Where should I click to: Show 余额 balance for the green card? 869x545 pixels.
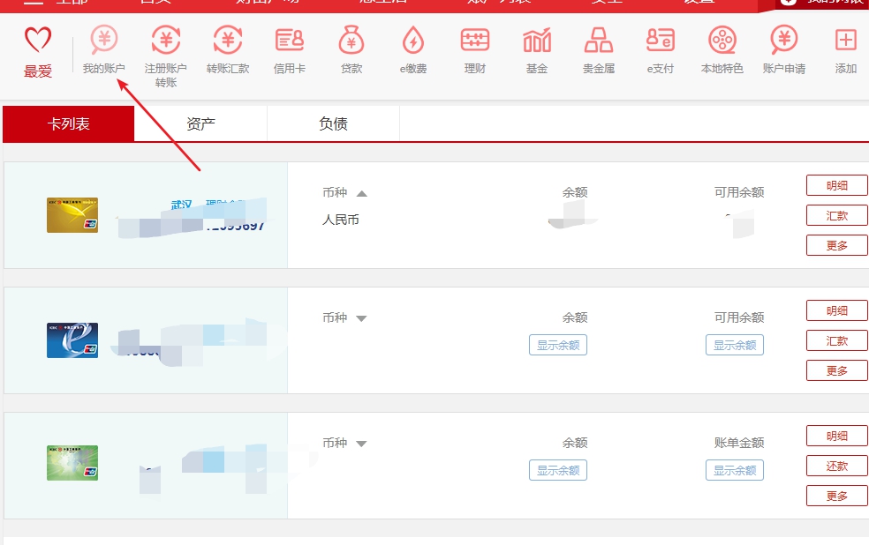(558, 470)
